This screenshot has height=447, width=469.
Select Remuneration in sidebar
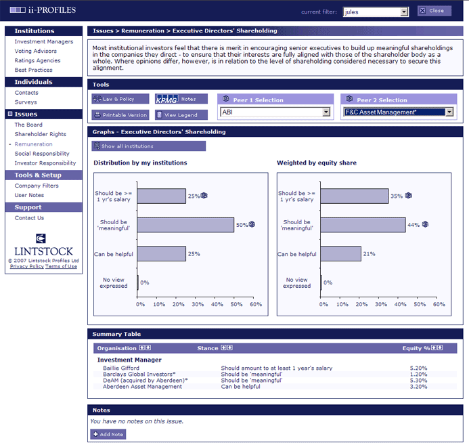(34, 144)
